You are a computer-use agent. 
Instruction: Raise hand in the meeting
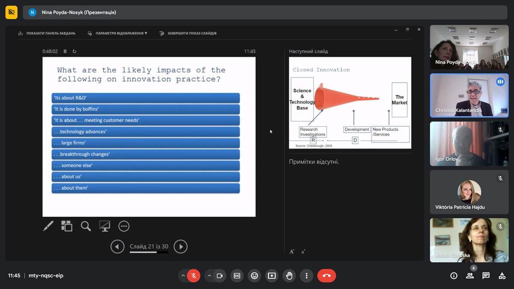tap(289, 276)
